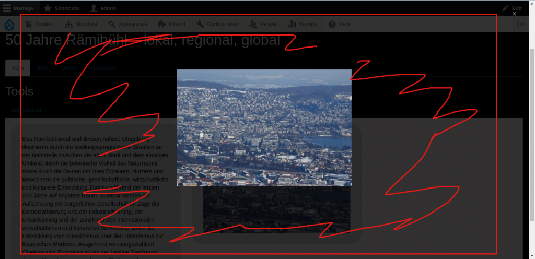Open Reports in the toolbar
The image size is (535, 259).
pyautogui.click(x=303, y=25)
